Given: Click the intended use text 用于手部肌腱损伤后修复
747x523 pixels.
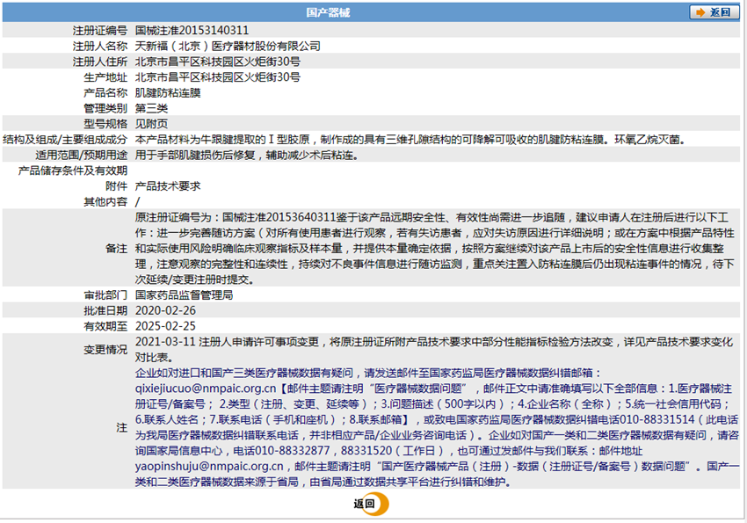Looking at the screenshot, I should (x=247, y=156).
